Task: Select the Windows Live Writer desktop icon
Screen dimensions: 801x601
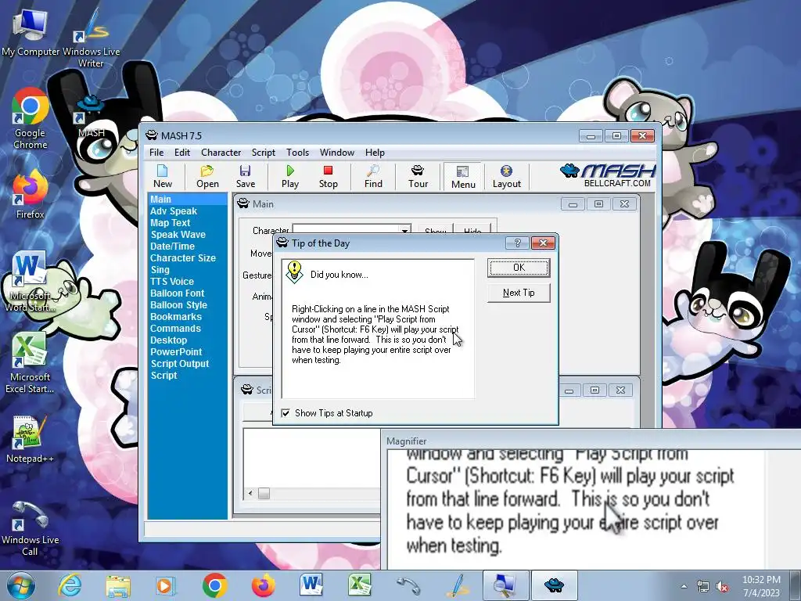Action: 91,40
